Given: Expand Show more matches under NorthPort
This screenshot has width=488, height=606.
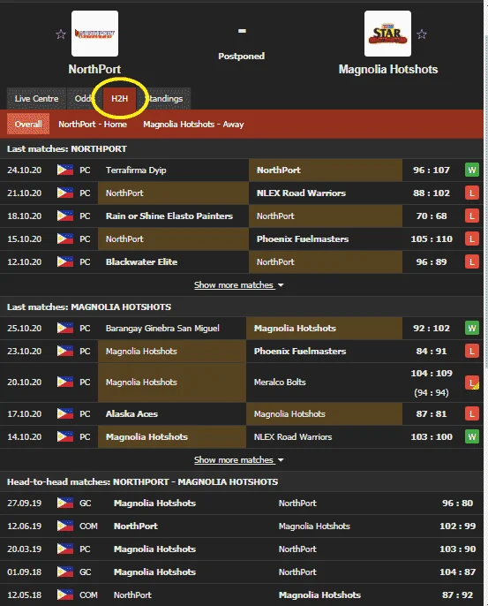Looking at the screenshot, I should [238, 285].
